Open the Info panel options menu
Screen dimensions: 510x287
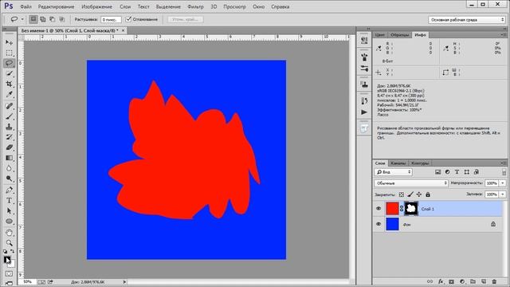(x=504, y=34)
